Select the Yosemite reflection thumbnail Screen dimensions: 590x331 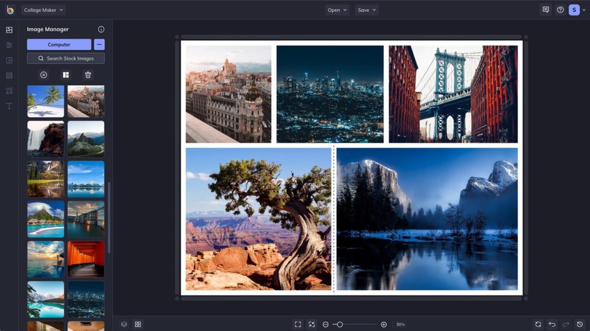tap(46, 179)
